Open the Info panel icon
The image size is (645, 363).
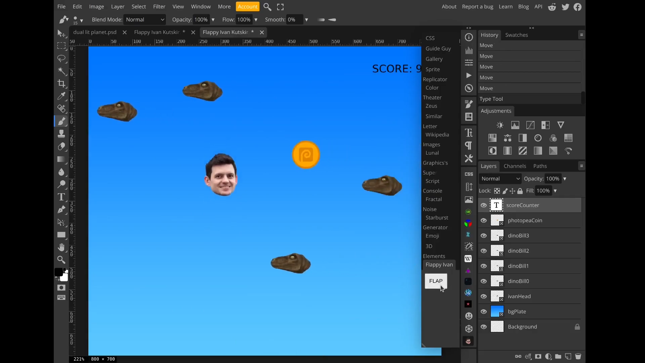[469, 37]
